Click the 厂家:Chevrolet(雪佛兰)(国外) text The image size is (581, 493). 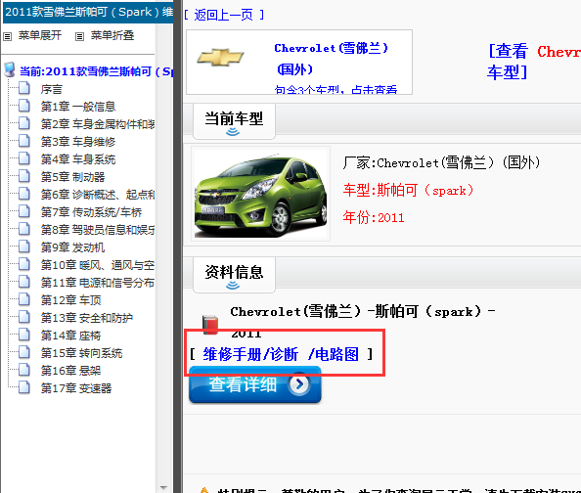[442, 162]
